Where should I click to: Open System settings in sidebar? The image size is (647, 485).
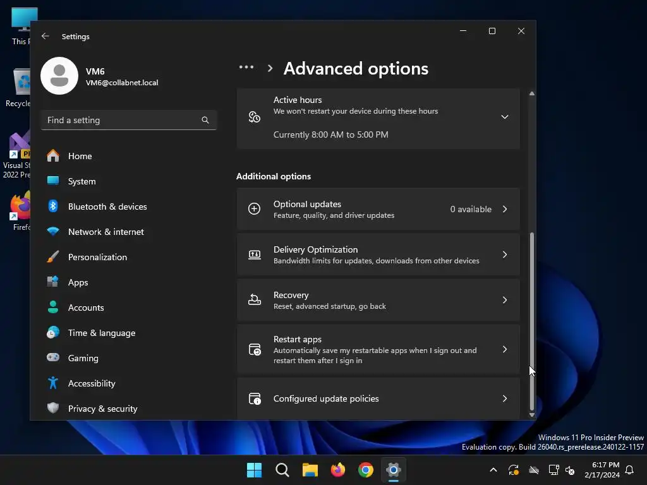point(129,181)
